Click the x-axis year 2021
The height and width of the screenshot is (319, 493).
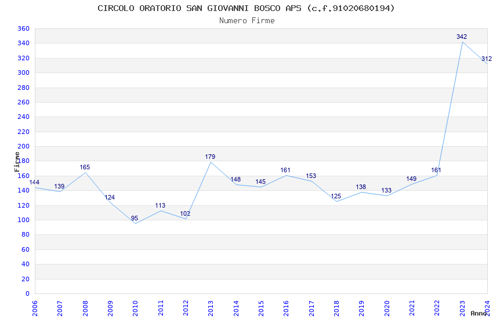tap(412, 309)
